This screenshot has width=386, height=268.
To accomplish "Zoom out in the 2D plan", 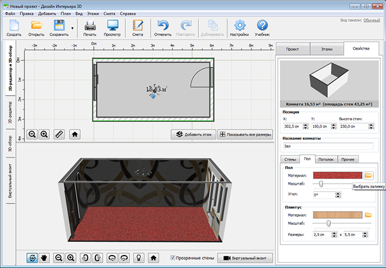I will 32,134.
